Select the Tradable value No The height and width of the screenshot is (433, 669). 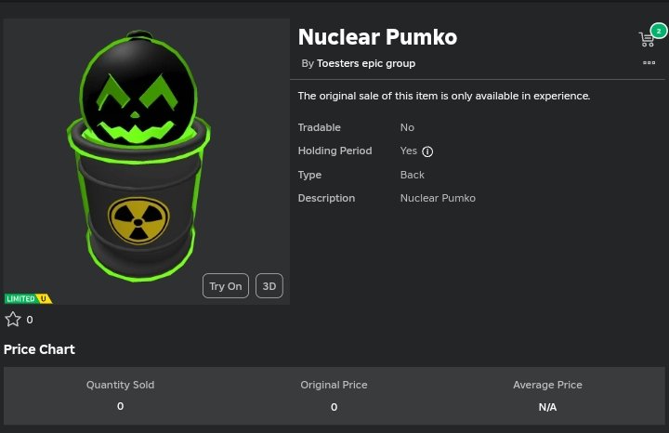(x=407, y=127)
